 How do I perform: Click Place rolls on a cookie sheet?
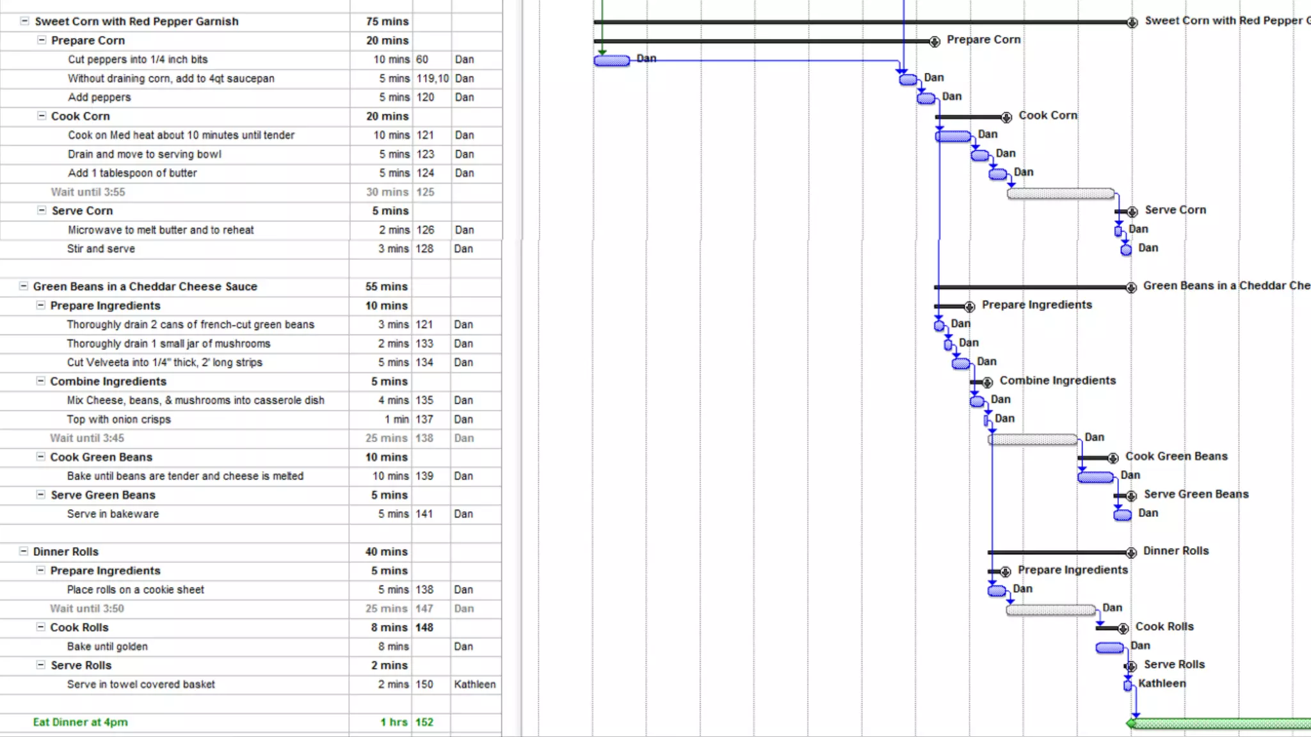tap(136, 589)
